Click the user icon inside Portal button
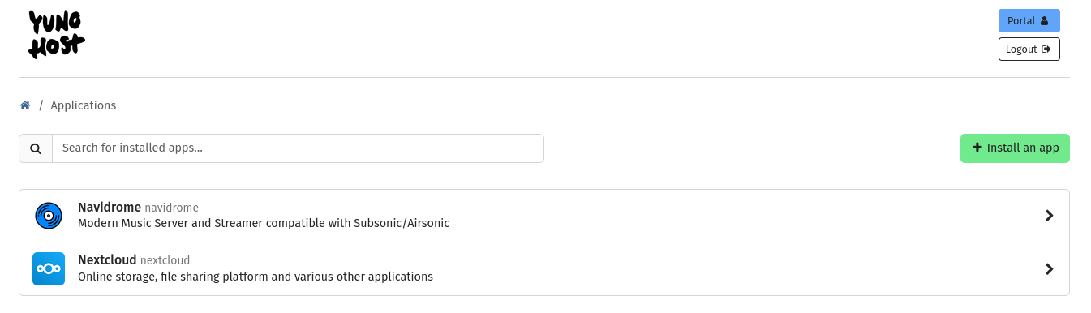 (x=1044, y=21)
